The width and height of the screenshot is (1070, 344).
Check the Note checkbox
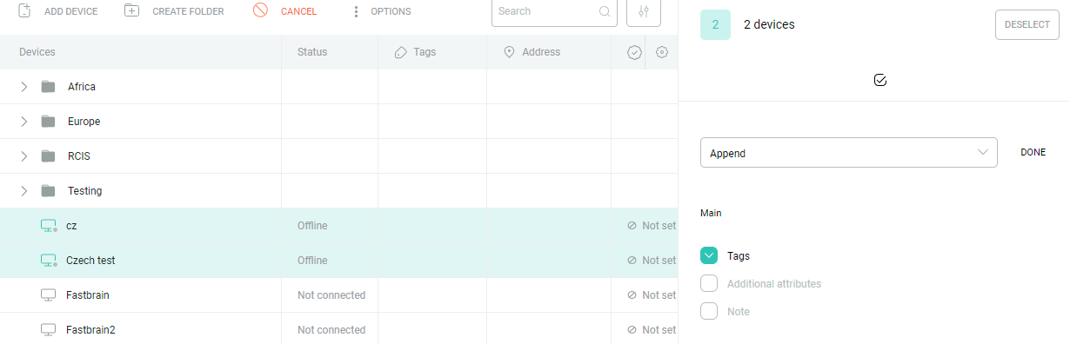[709, 311]
